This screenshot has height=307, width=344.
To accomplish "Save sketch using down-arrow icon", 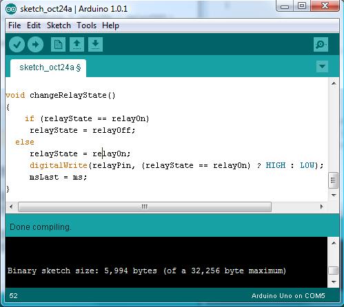I will 95,44.
